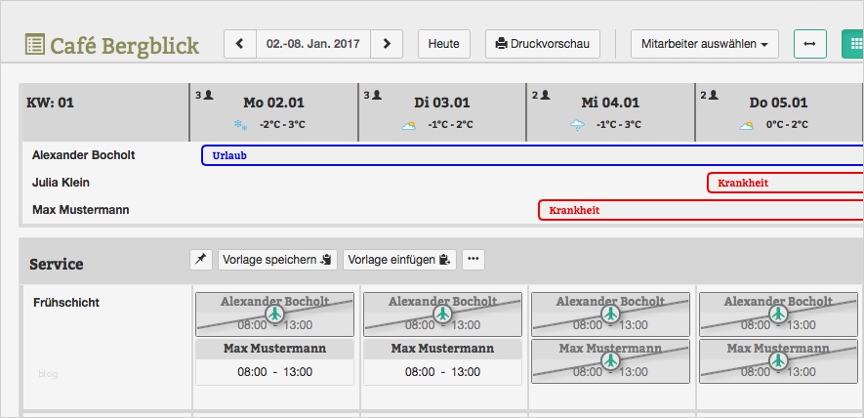Click Monday temperature -2°C - 3°C
Image resolution: width=864 pixels, height=418 pixels.
pyautogui.click(x=282, y=125)
